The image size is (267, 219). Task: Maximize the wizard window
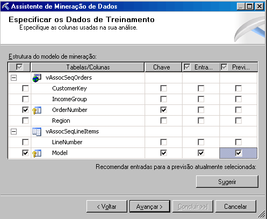[250, 6]
